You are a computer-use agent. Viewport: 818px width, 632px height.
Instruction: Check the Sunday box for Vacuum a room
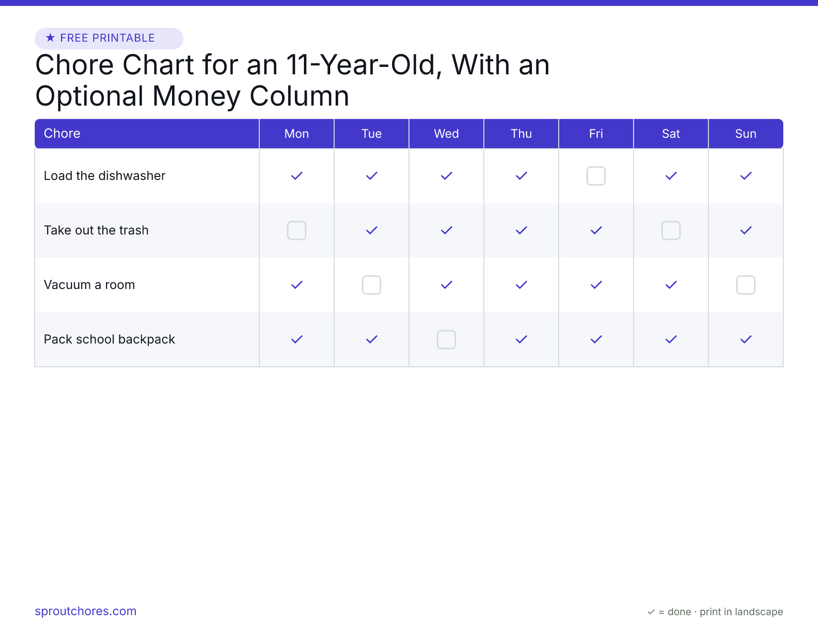pyautogui.click(x=746, y=285)
